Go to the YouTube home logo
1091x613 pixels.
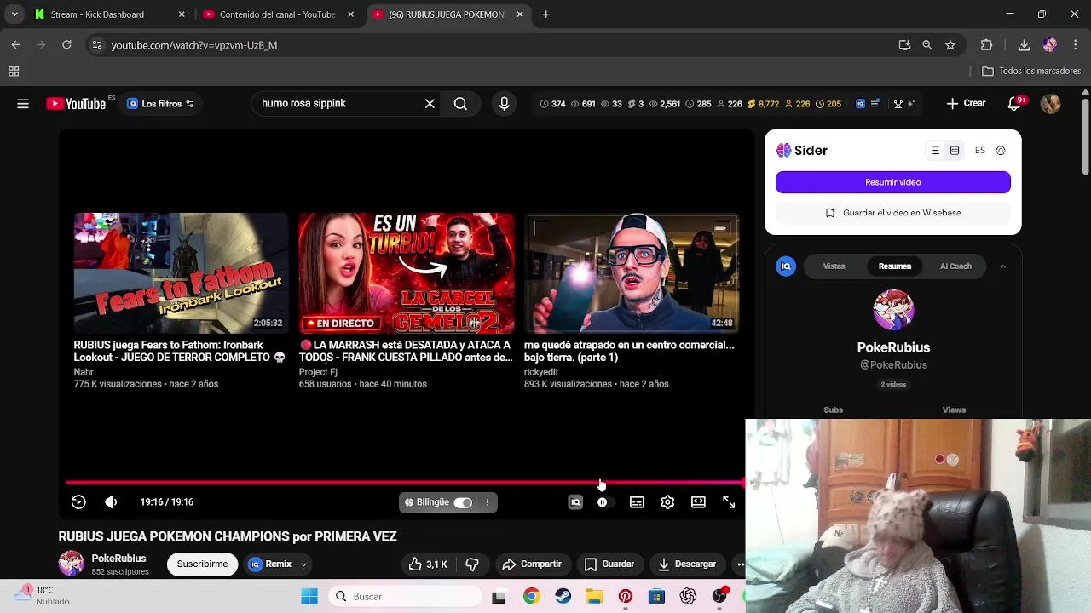coord(77,104)
